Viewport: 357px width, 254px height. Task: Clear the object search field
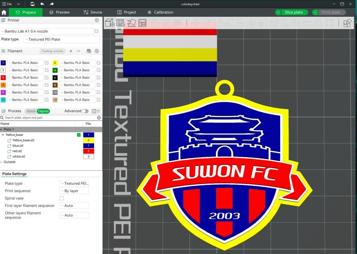click(99, 118)
